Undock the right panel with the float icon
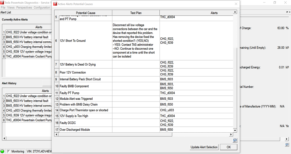This screenshot has height=154, width=291. click(x=283, y=12)
